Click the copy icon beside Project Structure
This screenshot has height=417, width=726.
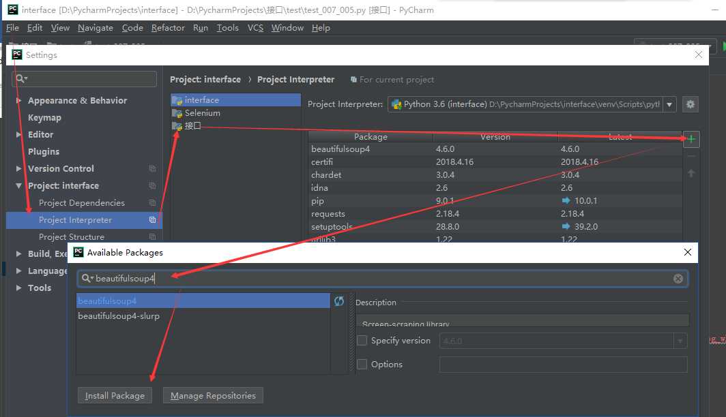point(152,236)
